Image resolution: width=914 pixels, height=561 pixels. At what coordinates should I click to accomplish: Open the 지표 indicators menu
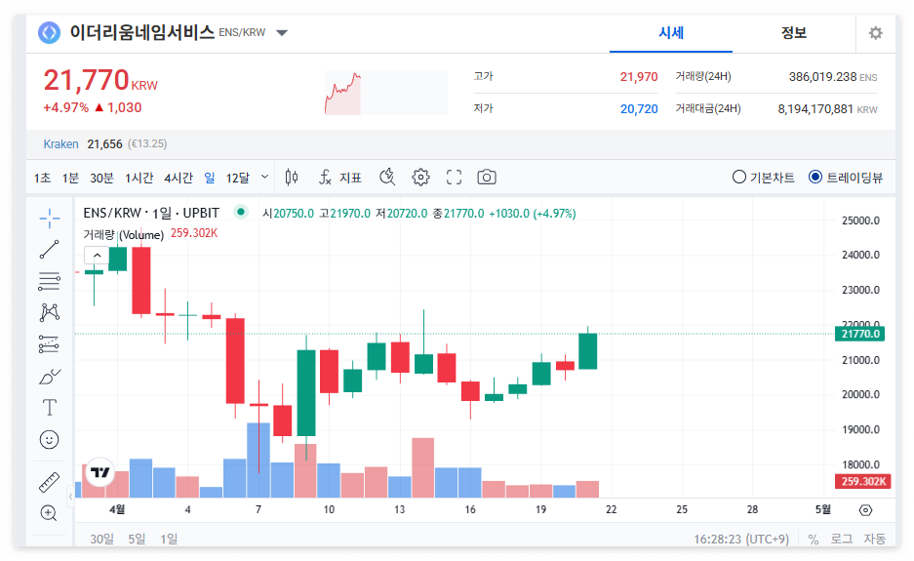tap(339, 178)
